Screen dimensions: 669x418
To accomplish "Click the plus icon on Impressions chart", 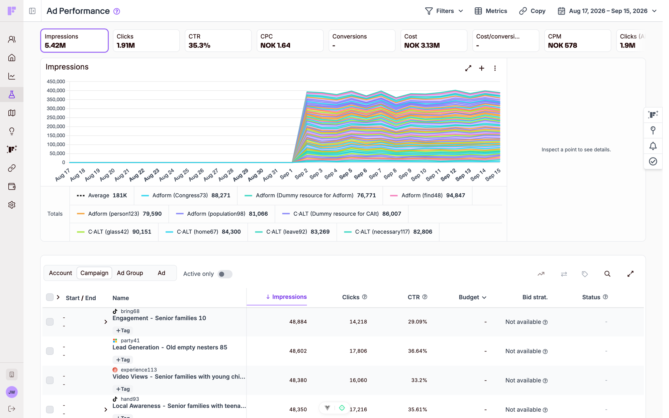I will [481, 68].
